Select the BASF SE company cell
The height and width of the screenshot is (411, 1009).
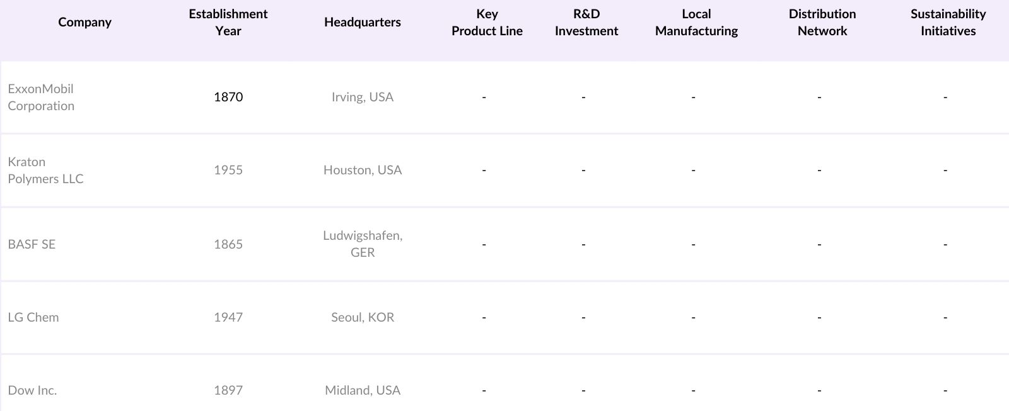pyautogui.click(x=32, y=244)
